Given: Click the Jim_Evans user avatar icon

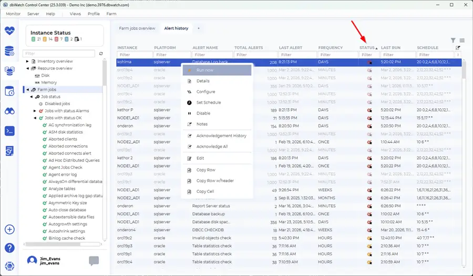Looking at the screenshot, I should coord(32,261).
